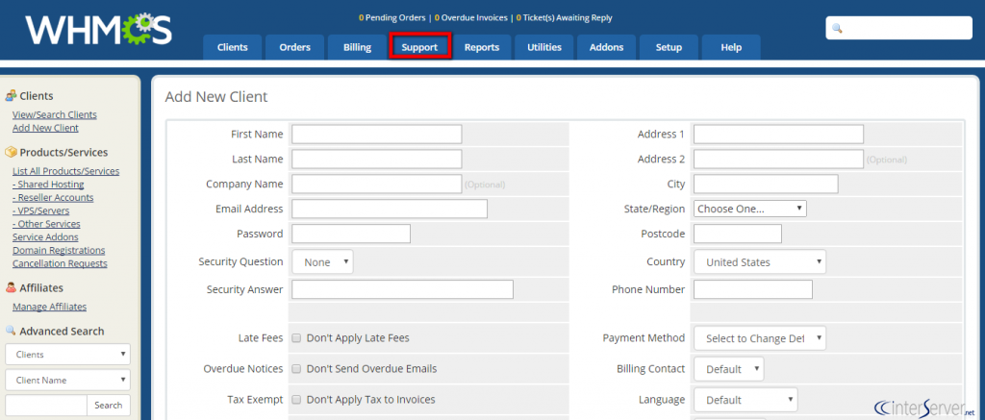
Task: Open the Reports tab
Action: [482, 47]
